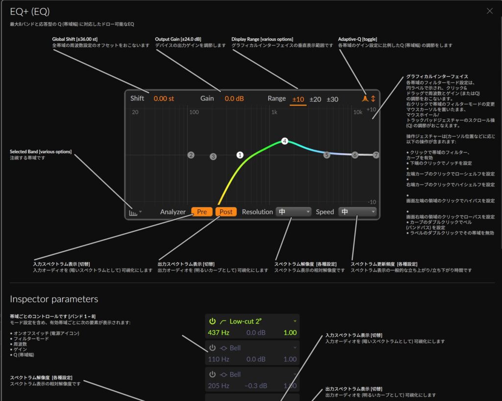Click the Gain value 0.0 dB
The width and height of the screenshot is (502, 401).
(x=234, y=99)
